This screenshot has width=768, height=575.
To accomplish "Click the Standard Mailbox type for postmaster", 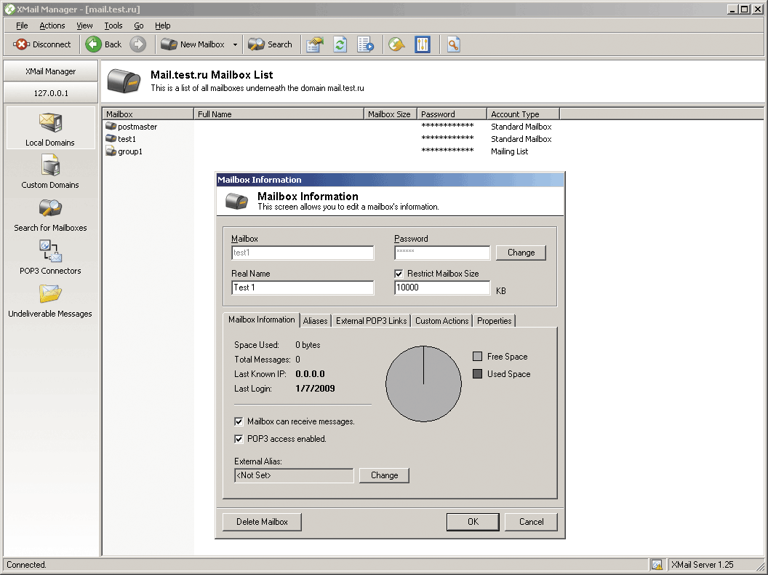I will [x=521, y=127].
